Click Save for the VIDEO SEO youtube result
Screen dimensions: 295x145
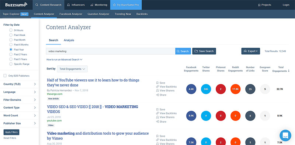click(160, 109)
